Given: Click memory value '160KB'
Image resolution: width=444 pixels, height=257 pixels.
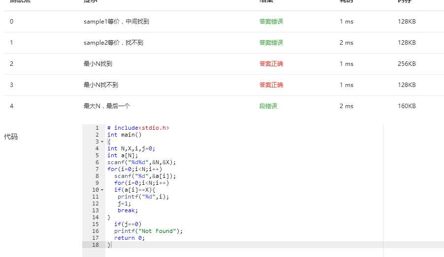Looking at the screenshot, I should [x=407, y=106].
